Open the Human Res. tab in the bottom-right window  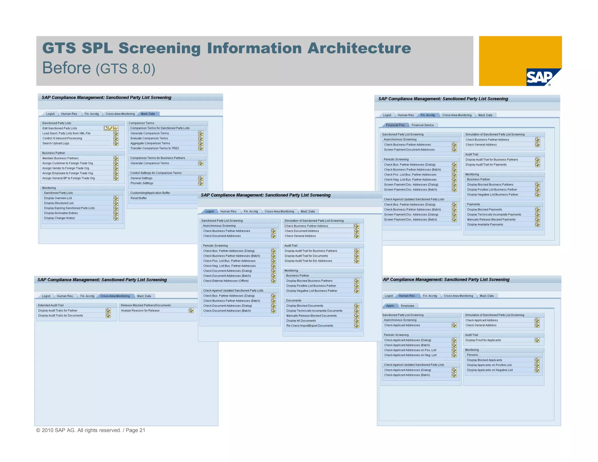tap(407, 296)
